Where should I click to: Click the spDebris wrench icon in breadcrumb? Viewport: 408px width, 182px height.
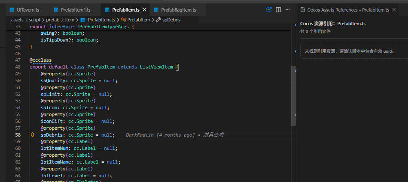[x=158, y=20]
